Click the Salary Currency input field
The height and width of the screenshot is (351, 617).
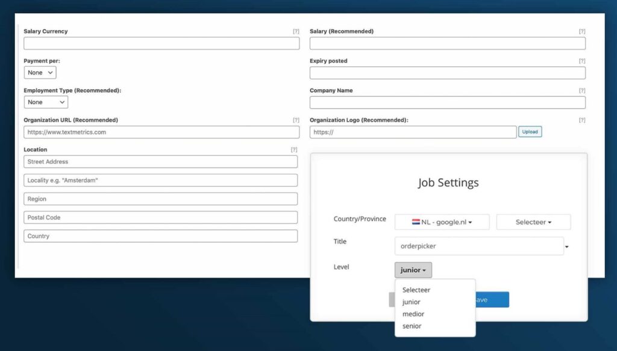tap(161, 43)
